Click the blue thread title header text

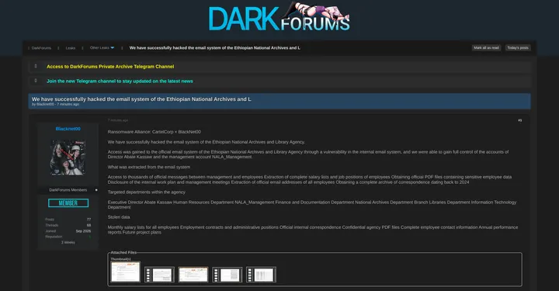pos(141,99)
